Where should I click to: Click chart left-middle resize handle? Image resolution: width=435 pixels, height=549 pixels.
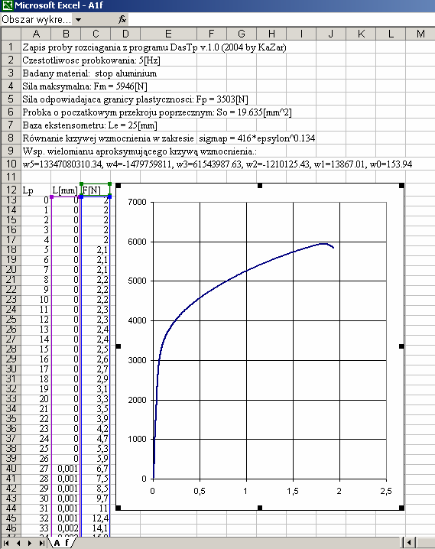pos(118,346)
